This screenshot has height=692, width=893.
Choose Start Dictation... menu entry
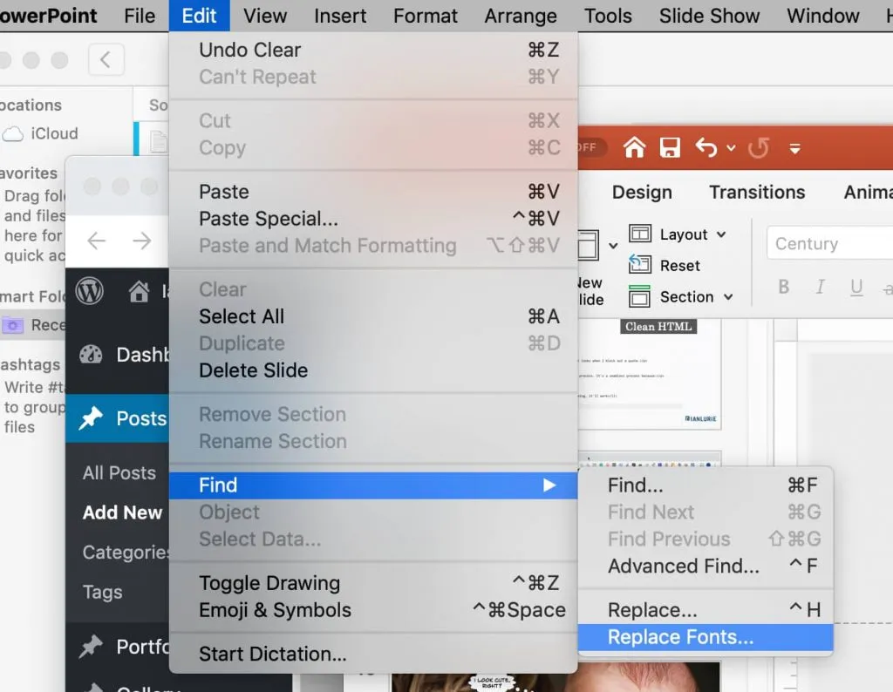tap(373, 654)
